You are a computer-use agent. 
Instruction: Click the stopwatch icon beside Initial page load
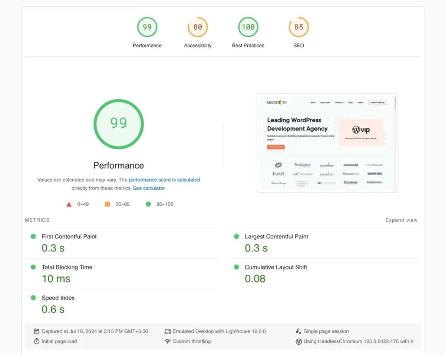[36, 341]
